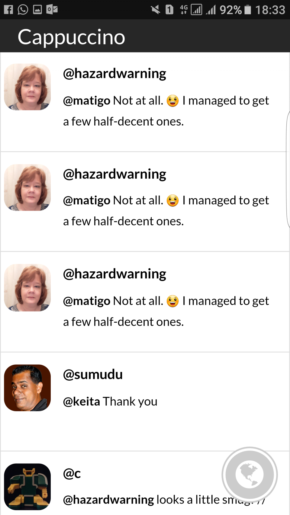This screenshot has height=515, width=290.
Task: Open the Facebook notification icon
Action: coord(9,9)
